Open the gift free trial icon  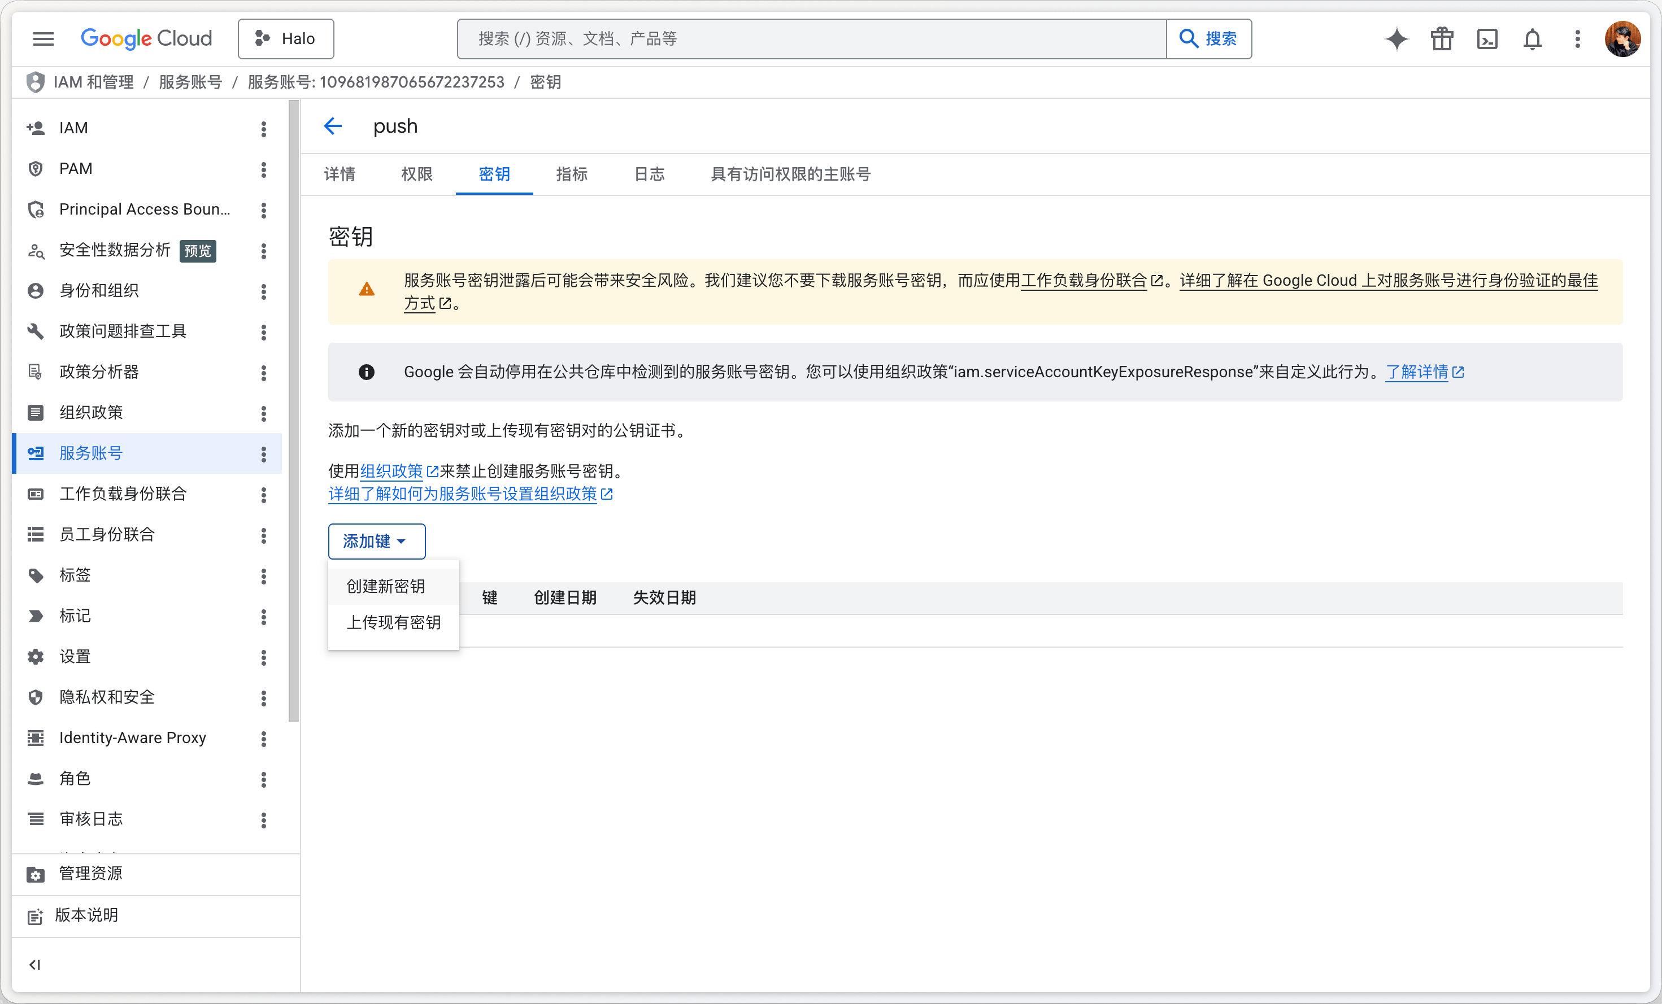pos(1442,39)
